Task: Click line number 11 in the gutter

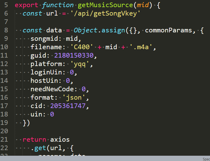Action: pos(4,55)
